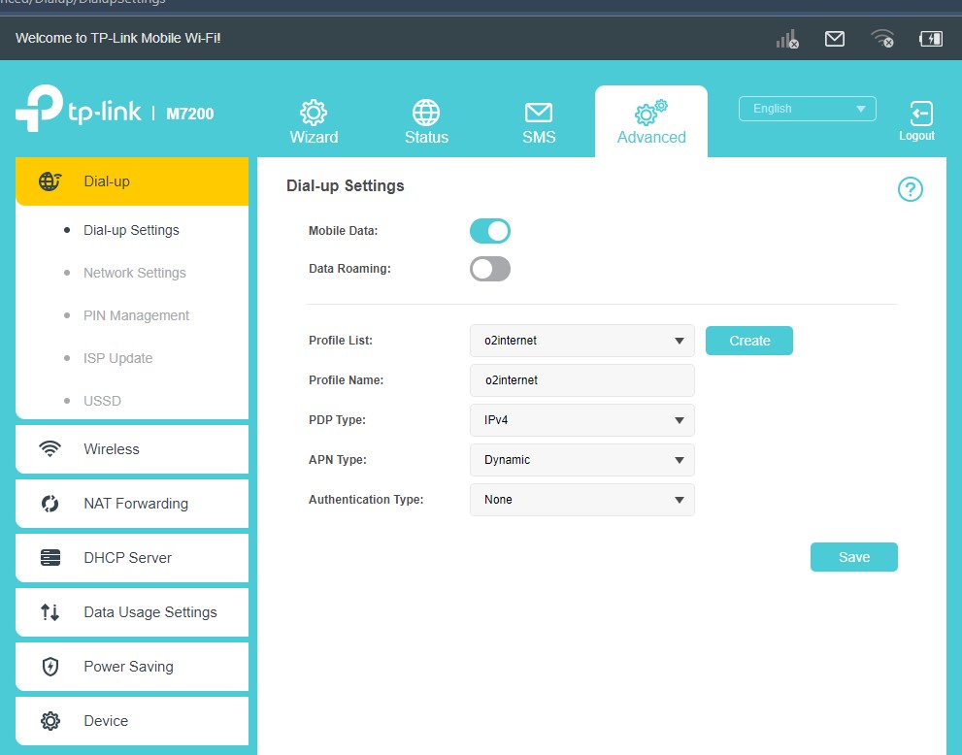Click the NAT Forwarding arrows icon

pyautogui.click(x=50, y=504)
